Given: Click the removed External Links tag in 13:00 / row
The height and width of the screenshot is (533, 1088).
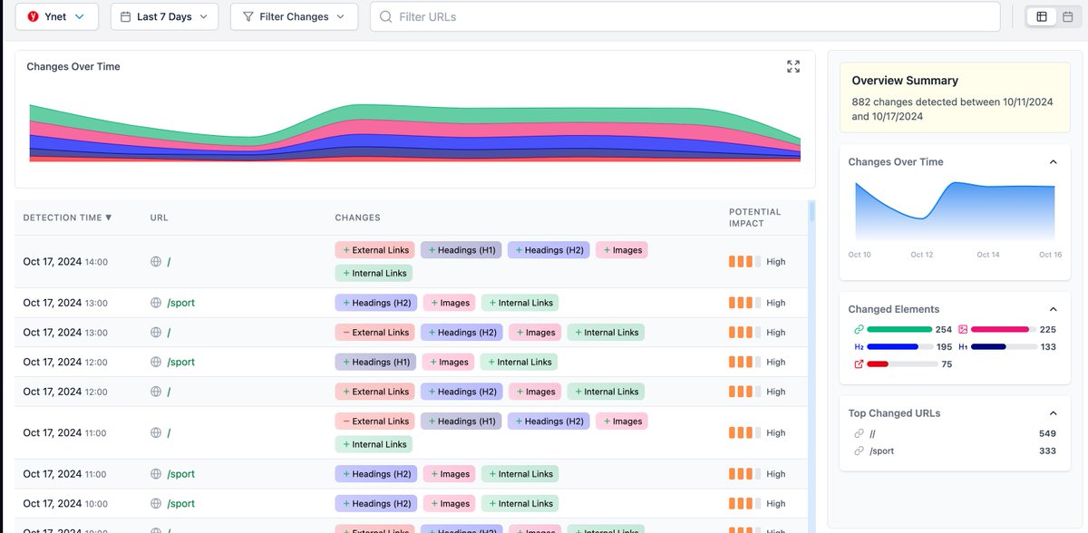Looking at the screenshot, I should coord(374,332).
